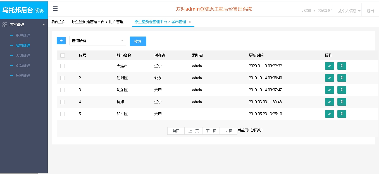Check the box for 大连市
The image size is (379, 174).
coord(63,66)
